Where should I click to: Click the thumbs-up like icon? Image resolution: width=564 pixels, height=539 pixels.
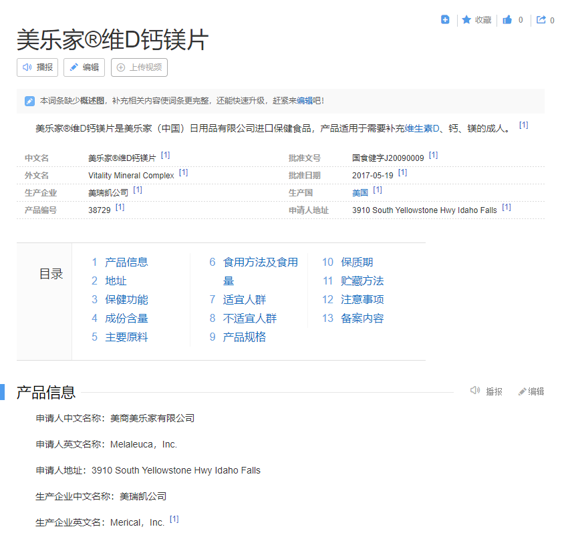click(x=507, y=20)
